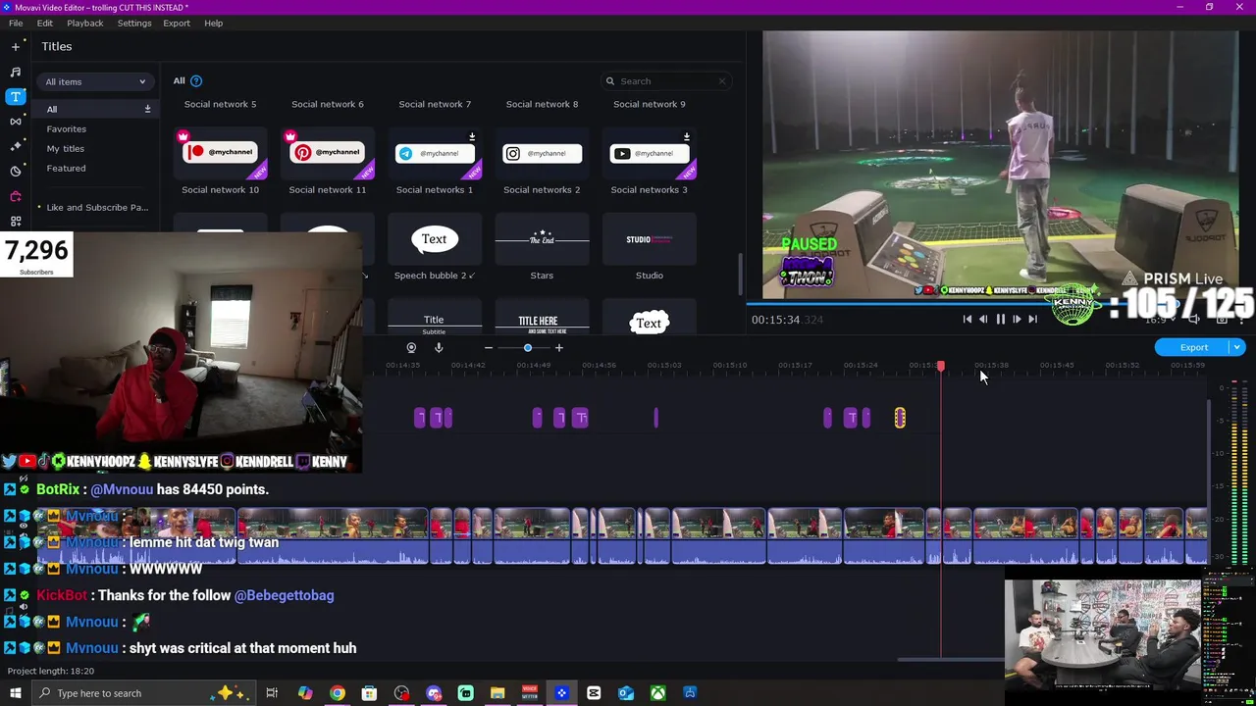Click the webcam record icon above timeline

pos(411,347)
